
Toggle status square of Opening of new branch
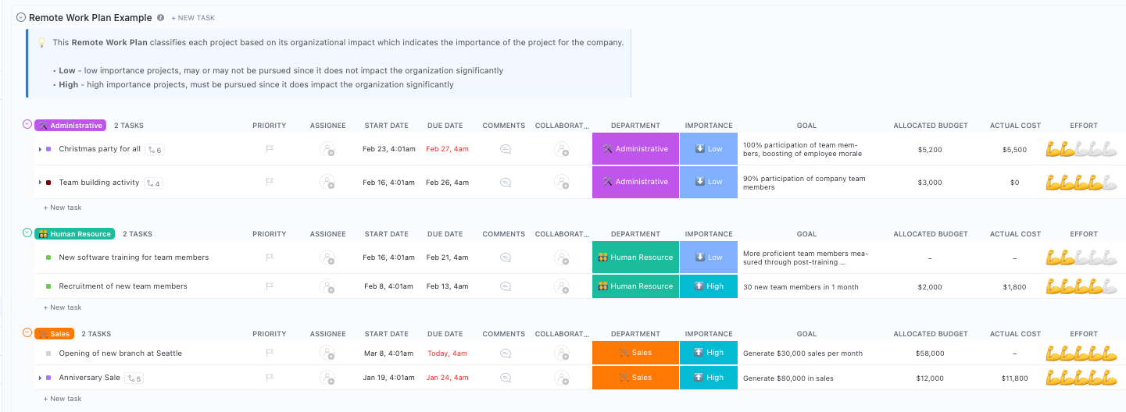[x=48, y=353]
